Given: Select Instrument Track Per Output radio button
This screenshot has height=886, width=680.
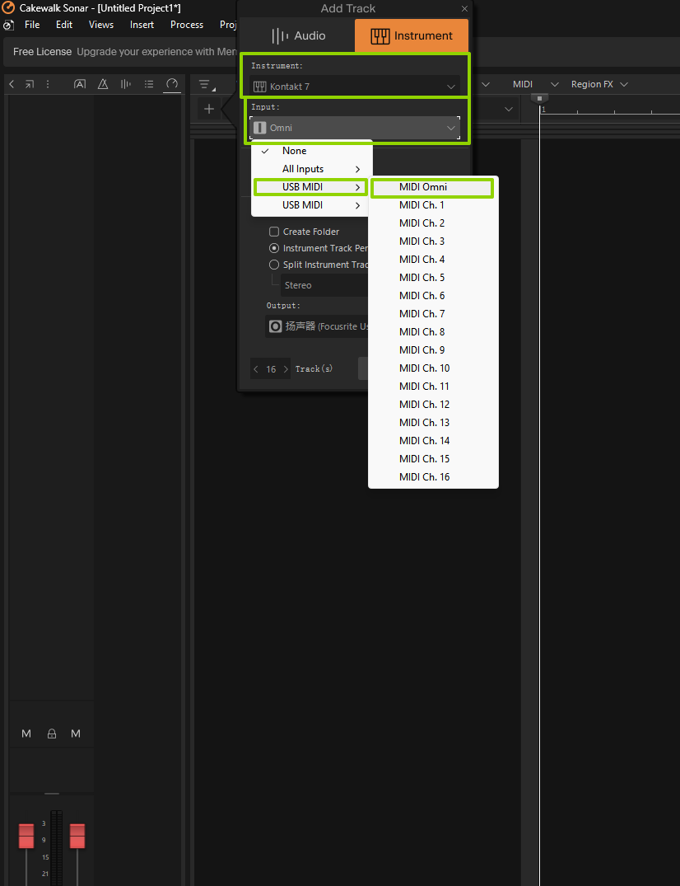Looking at the screenshot, I should (274, 248).
